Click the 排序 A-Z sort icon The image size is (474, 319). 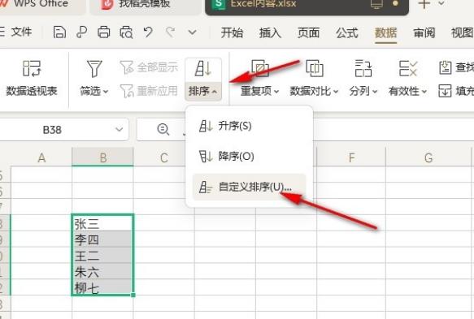pyautogui.click(x=203, y=68)
